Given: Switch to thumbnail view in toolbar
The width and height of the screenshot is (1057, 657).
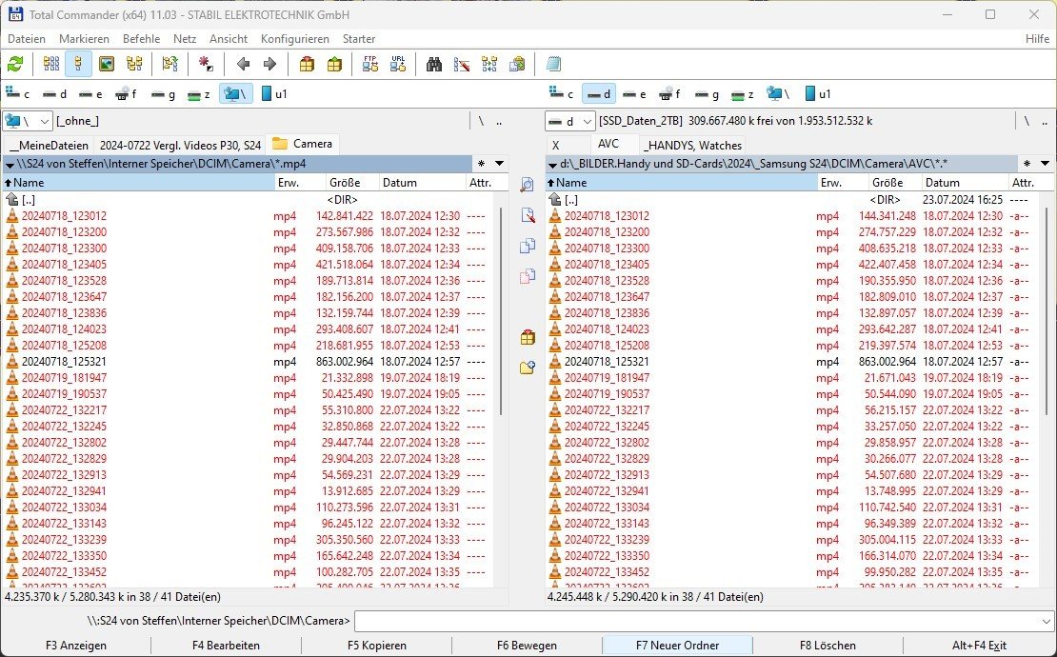Looking at the screenshot, I should point(107,65).
